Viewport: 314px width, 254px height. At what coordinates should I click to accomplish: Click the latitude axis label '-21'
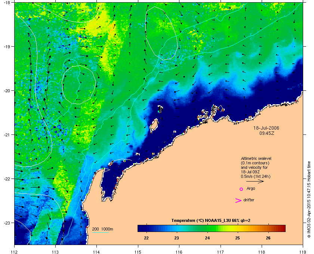[x=7, y=135]
